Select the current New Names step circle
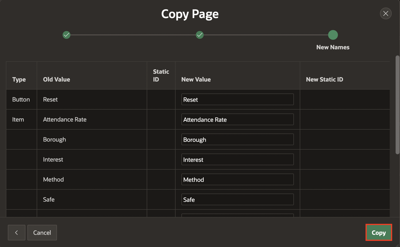Screen dimensions: 400x247 tap(333, 35)
